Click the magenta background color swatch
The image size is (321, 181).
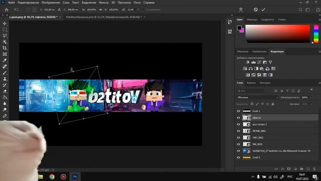click(x=242, y=31)
